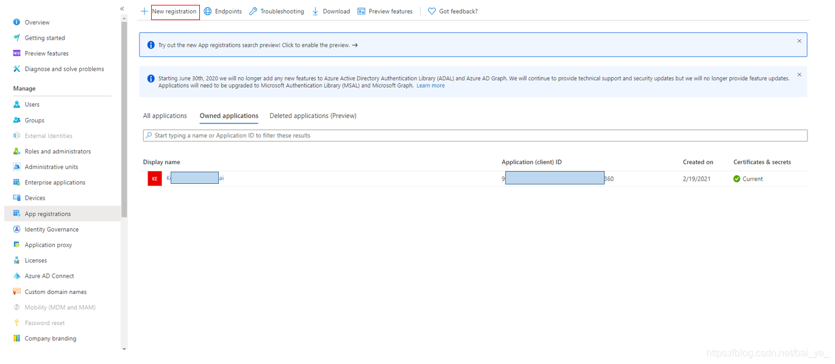Image resolution: width=835 pixels, height=364 pixels.
Task: Click the Groups people icon
Action: pos(17,120)
